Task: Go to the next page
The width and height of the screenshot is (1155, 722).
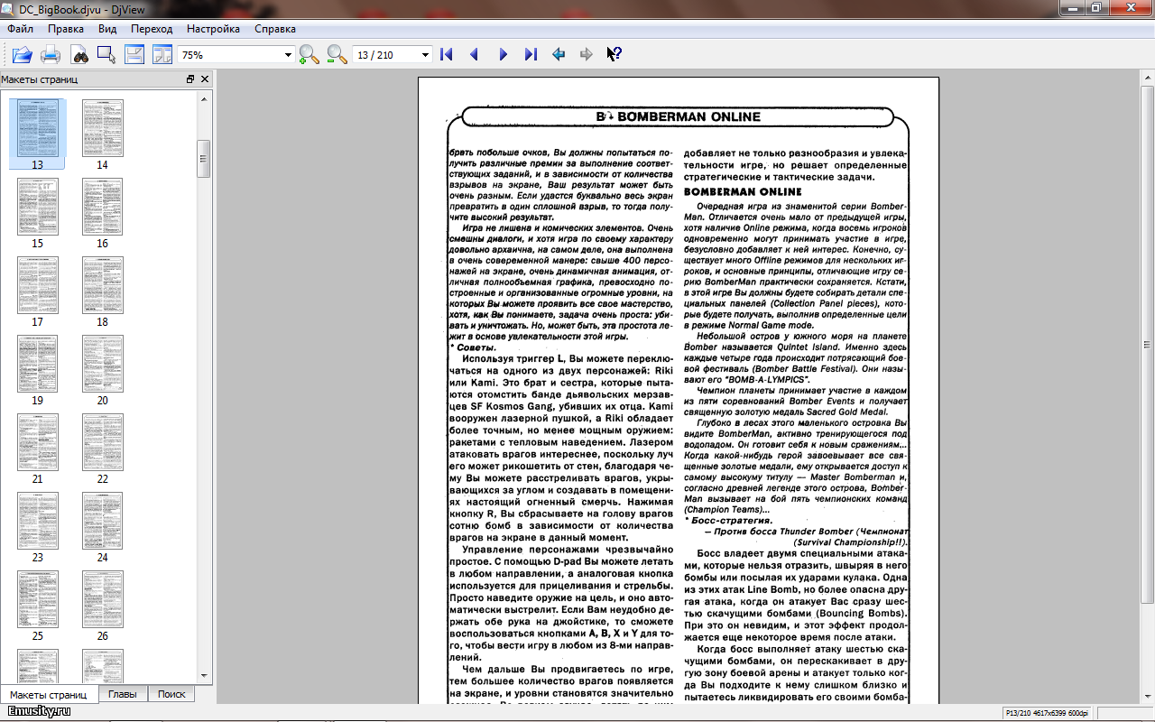Action: point(503,55)
